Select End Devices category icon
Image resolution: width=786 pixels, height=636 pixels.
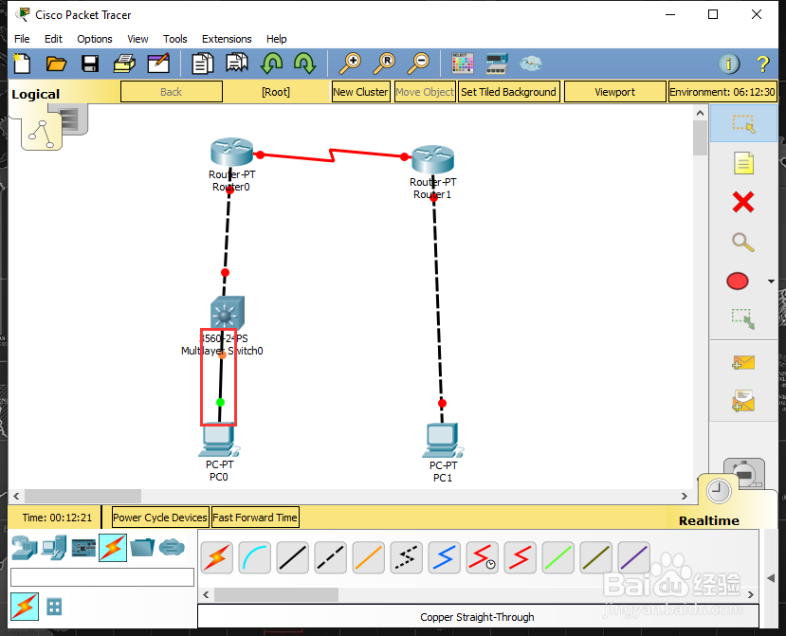54,547
